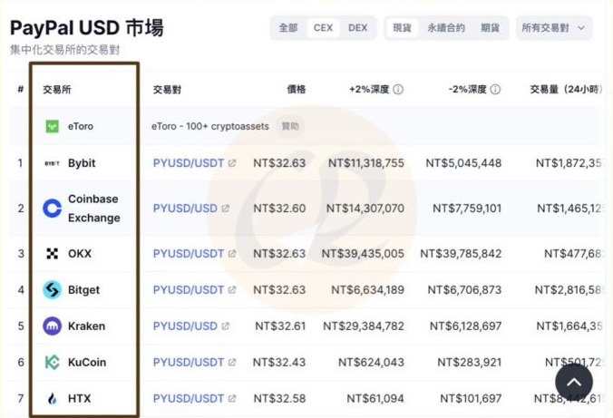This screenshot has height=418, width=613.
Task: Open external link icon beside OKX PYUSD/USDT
Action: point(232,254)
